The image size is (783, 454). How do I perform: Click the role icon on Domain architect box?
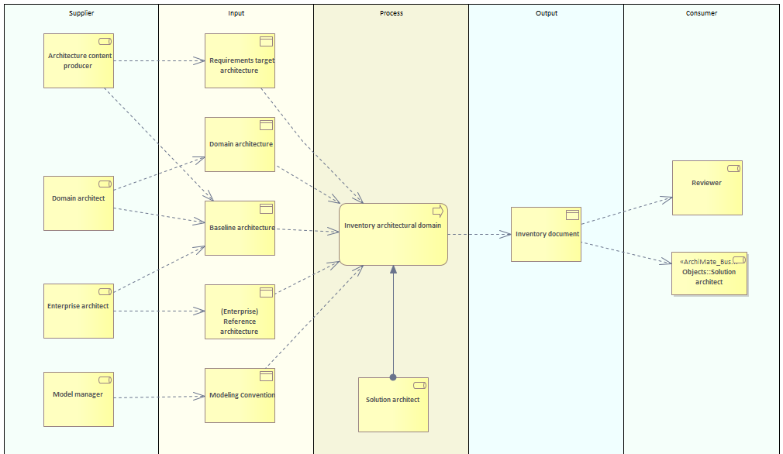104,184
